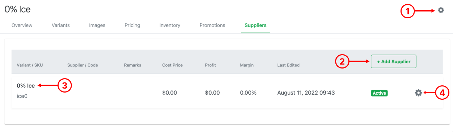Sort by the Last Edited column header
453x132 pixels.
click(288, 65)
